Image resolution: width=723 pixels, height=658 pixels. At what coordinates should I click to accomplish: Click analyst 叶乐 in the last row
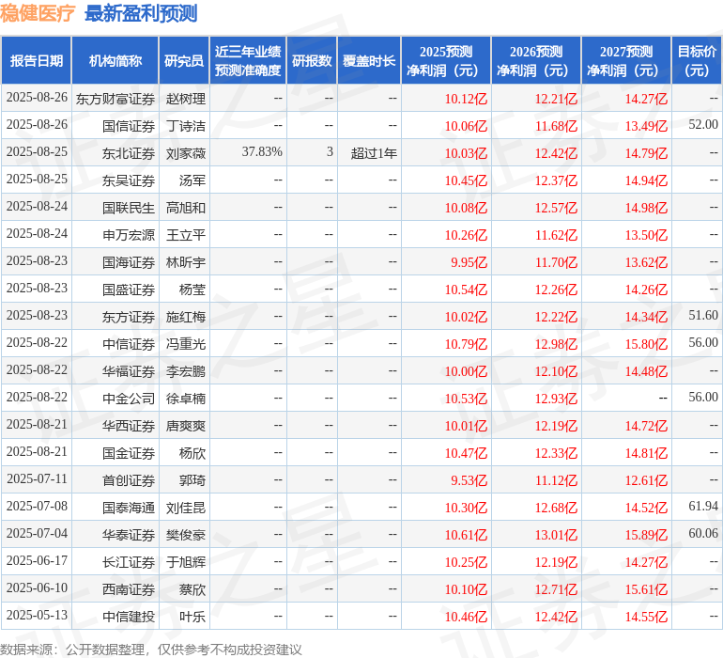point(192,617)
